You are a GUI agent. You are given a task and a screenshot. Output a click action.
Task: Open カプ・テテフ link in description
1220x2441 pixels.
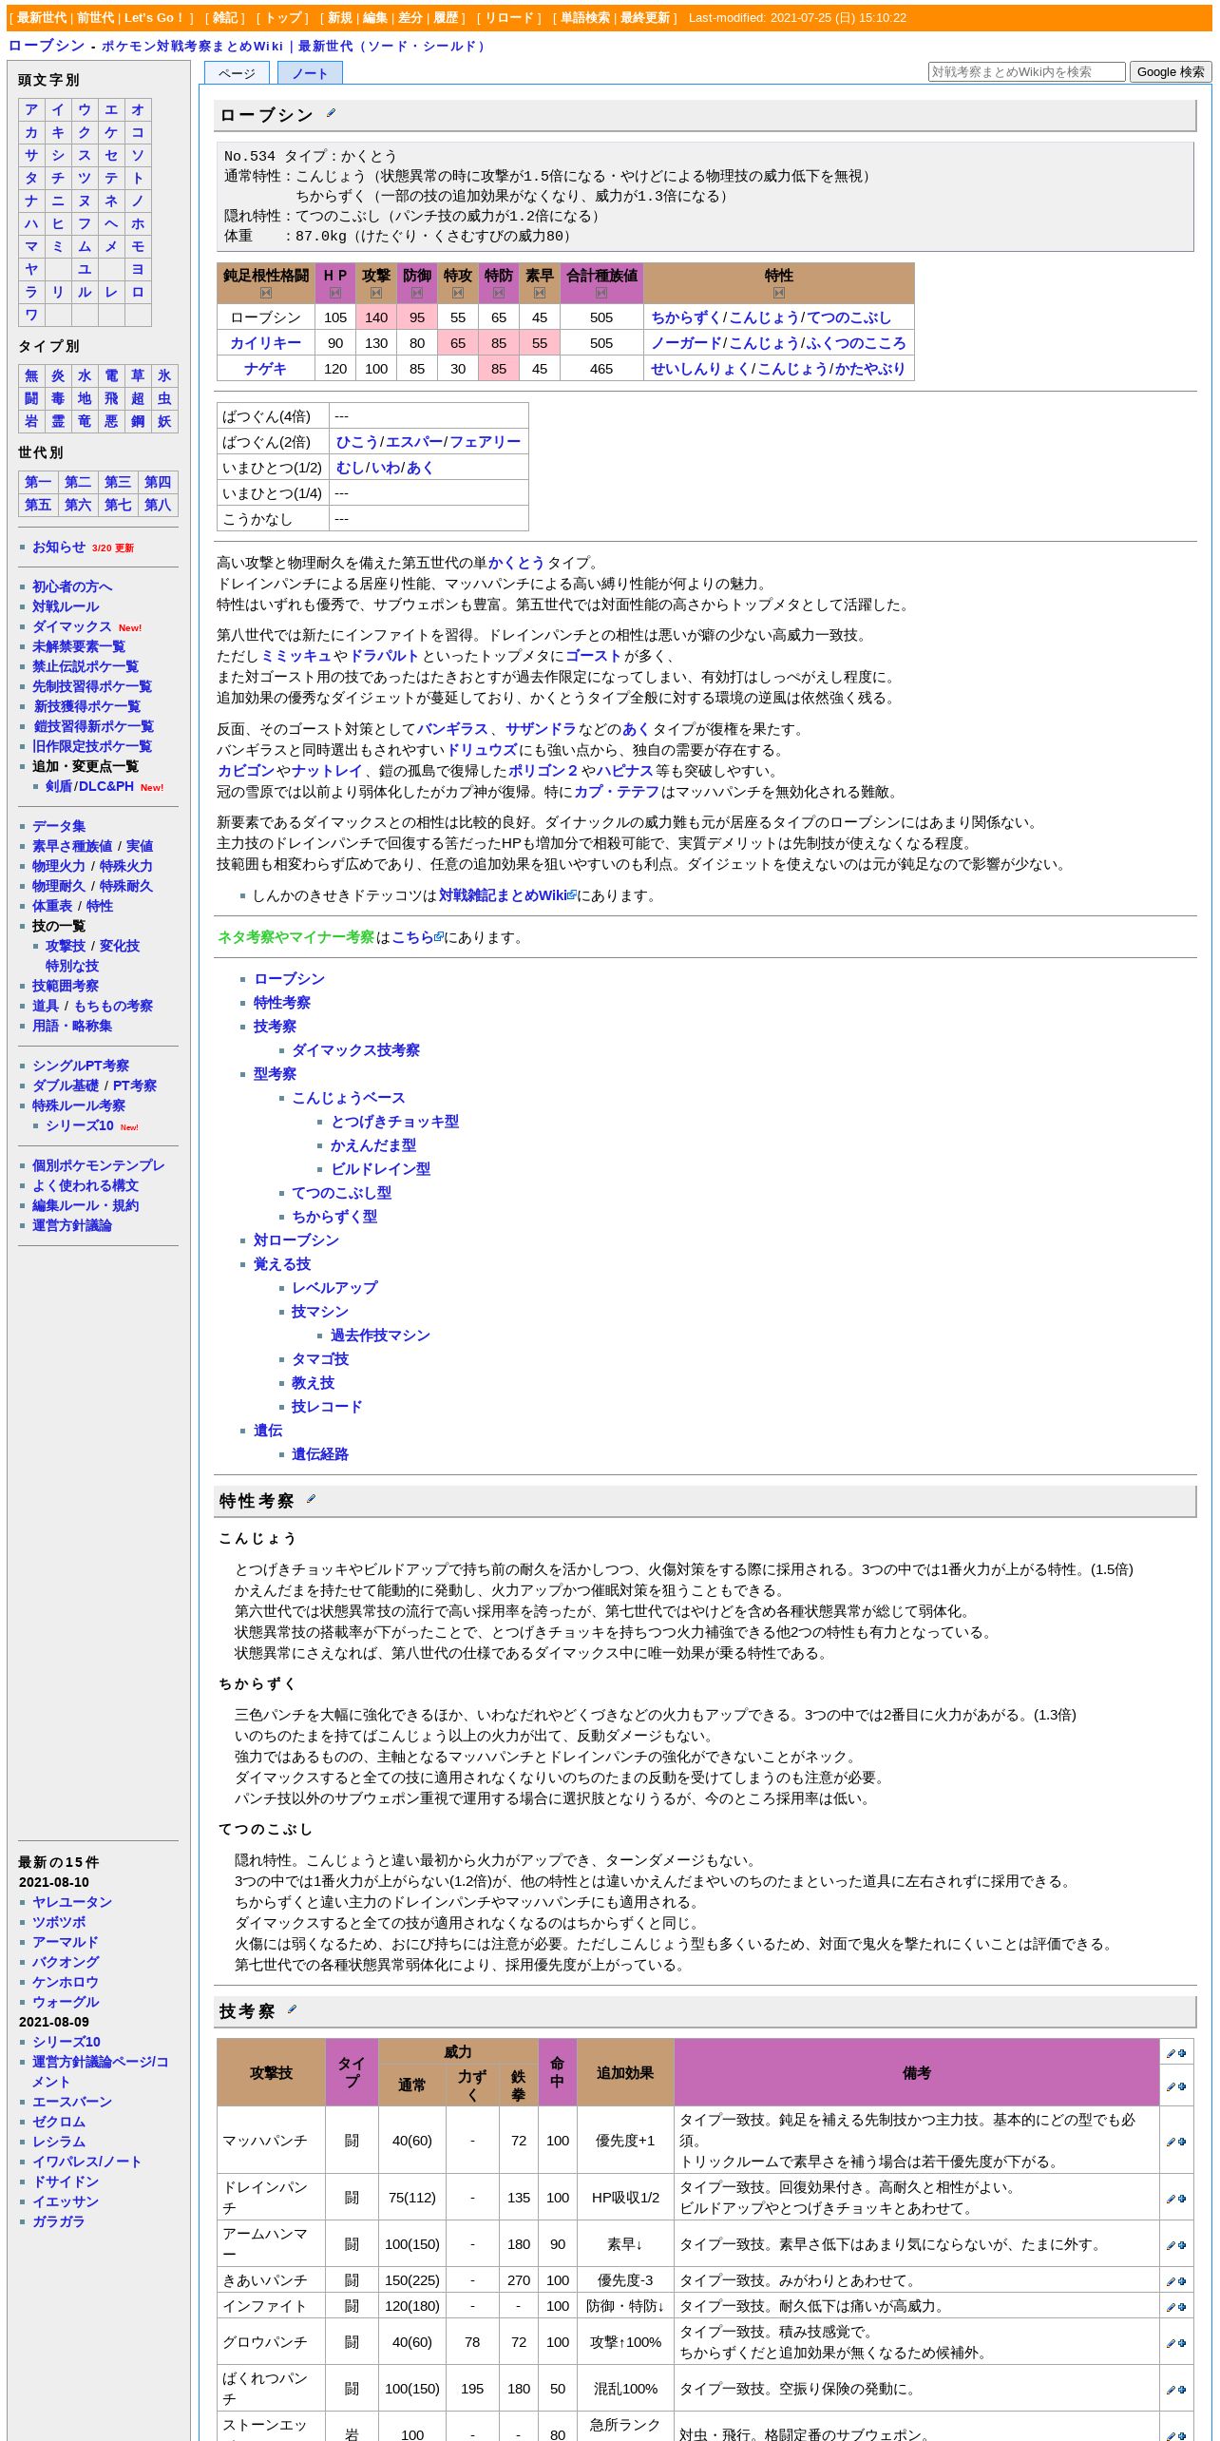[x=616, y=792]
